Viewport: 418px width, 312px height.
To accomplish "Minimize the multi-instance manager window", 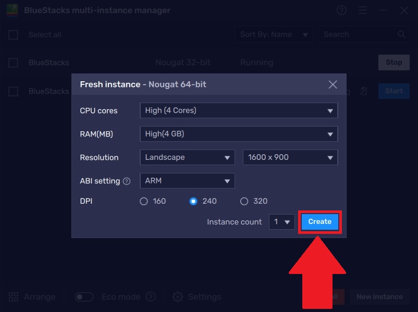I will (x=384, y=10).
